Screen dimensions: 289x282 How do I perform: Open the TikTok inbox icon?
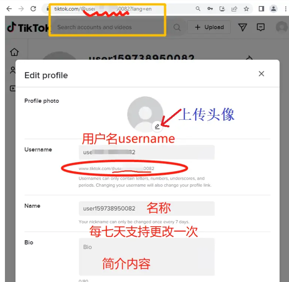[x=261, y=27]
